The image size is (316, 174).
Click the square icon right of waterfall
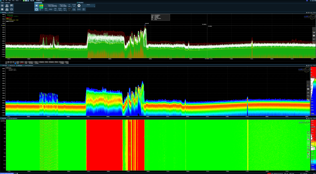click(308, 133)
